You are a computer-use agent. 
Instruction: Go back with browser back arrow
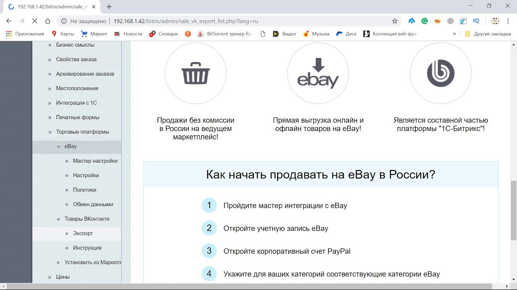pos(9,21)
